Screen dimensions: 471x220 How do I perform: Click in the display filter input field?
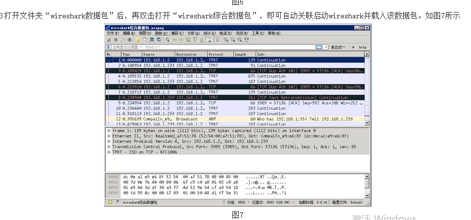pyautogui.click(x=213, y=47)
